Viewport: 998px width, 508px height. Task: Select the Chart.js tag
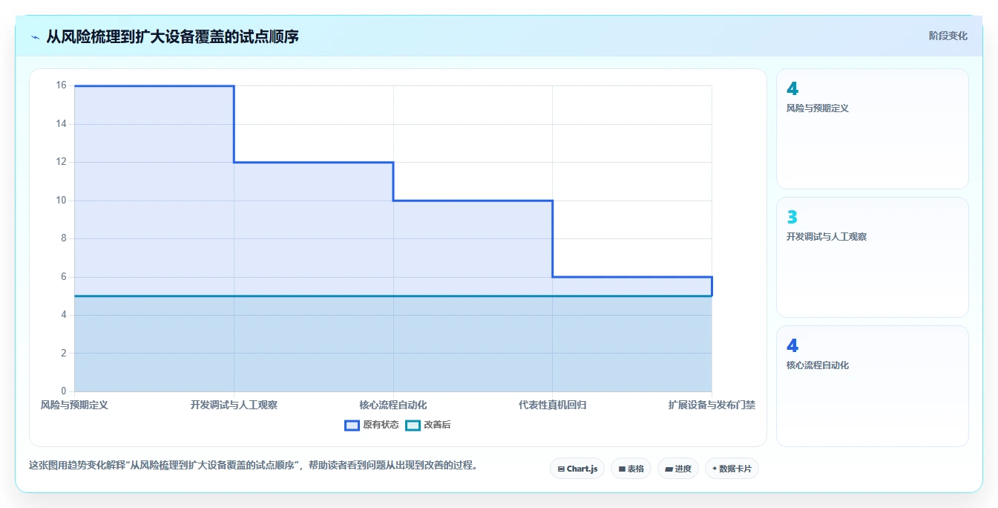point(577,469)
